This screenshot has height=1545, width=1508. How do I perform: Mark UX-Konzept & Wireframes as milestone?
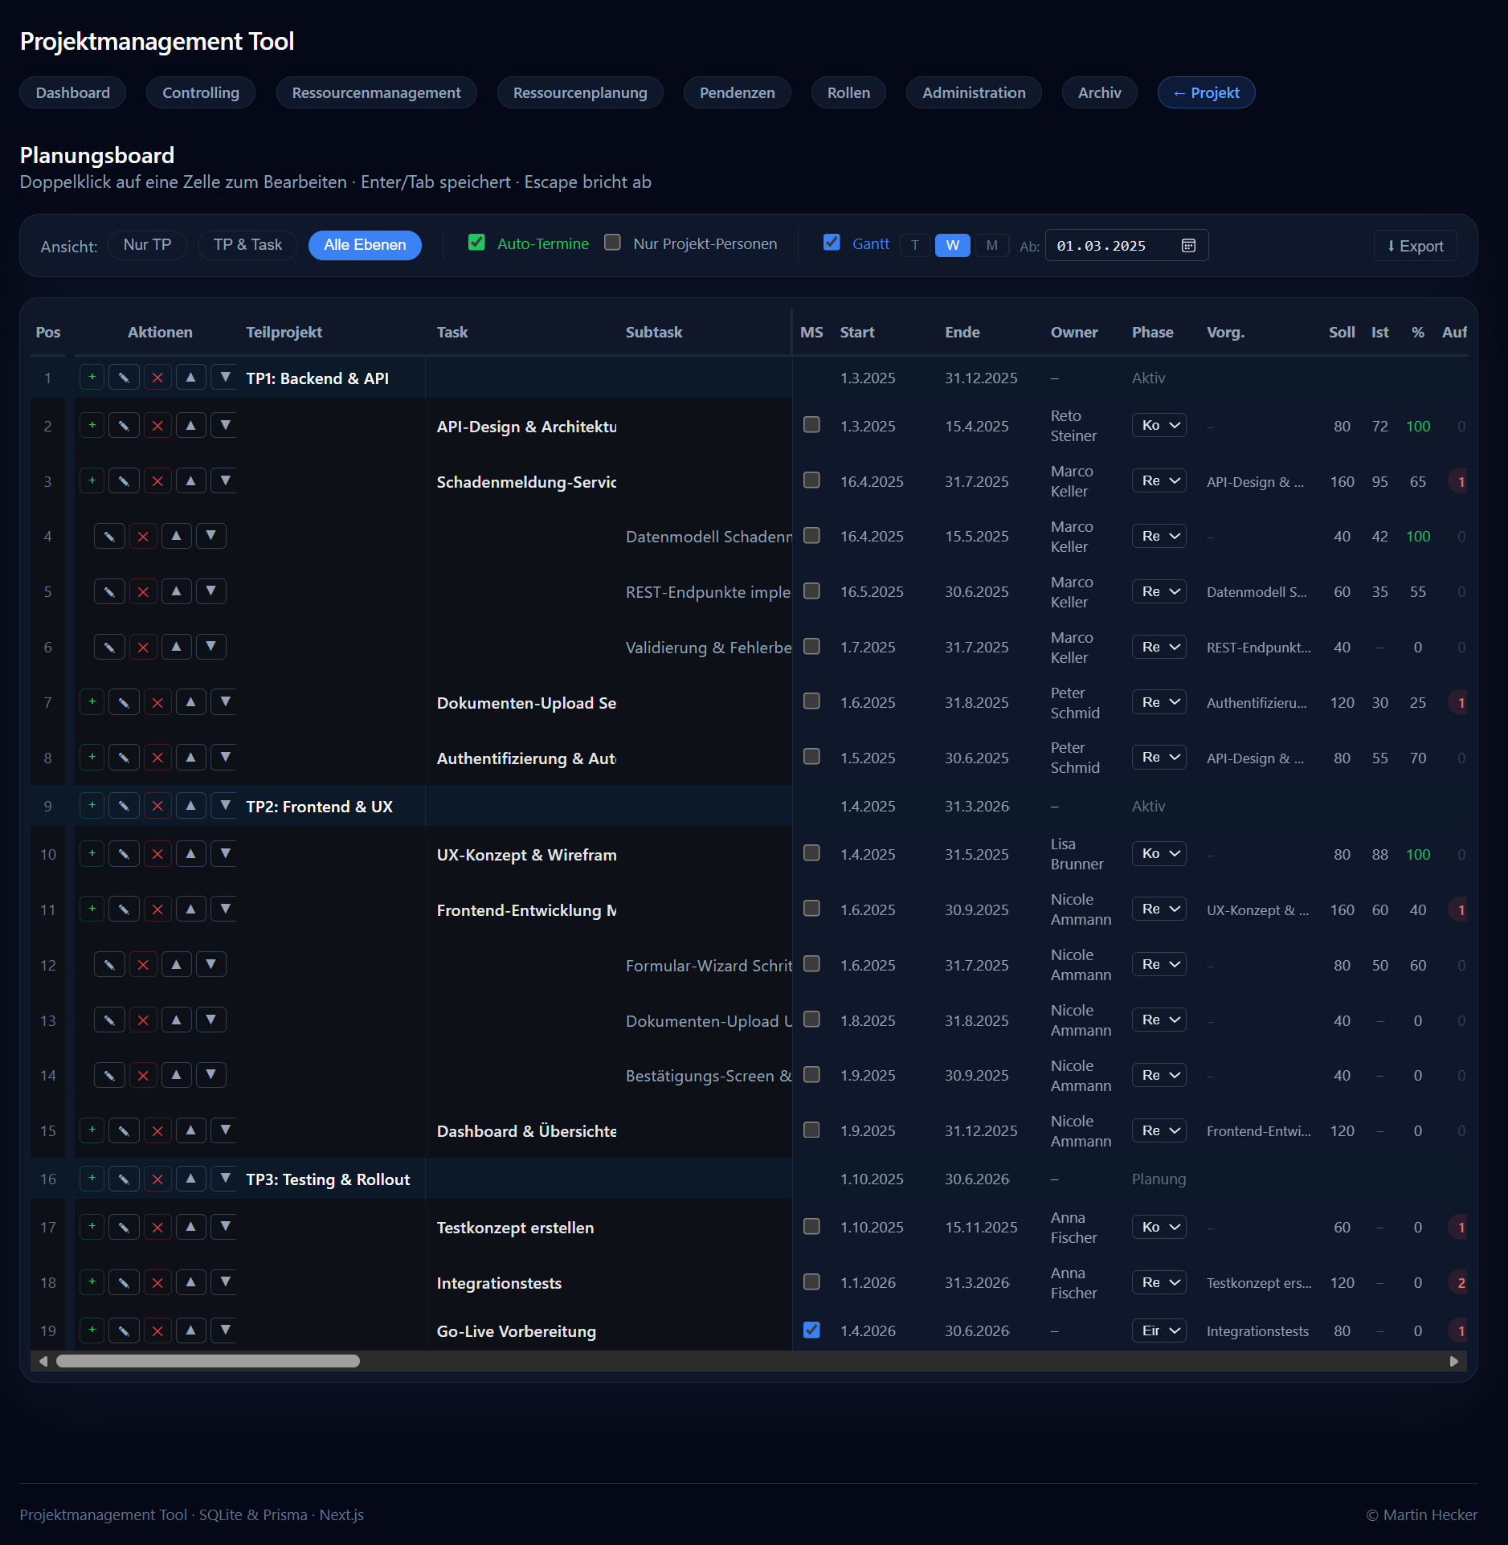[811, 853]
